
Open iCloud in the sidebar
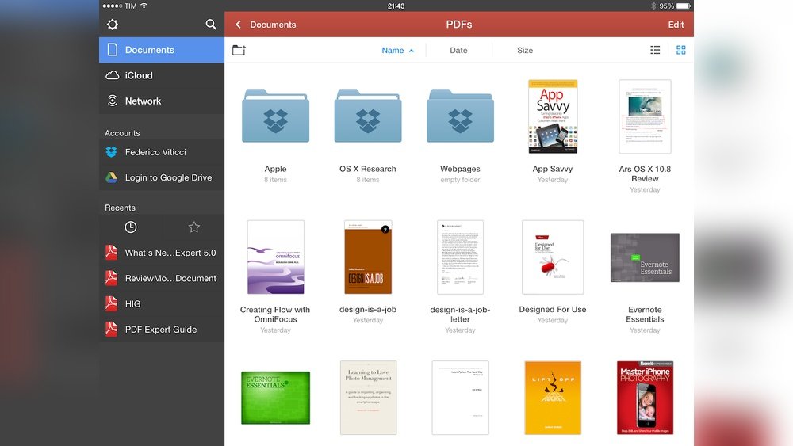pos(162,75)
